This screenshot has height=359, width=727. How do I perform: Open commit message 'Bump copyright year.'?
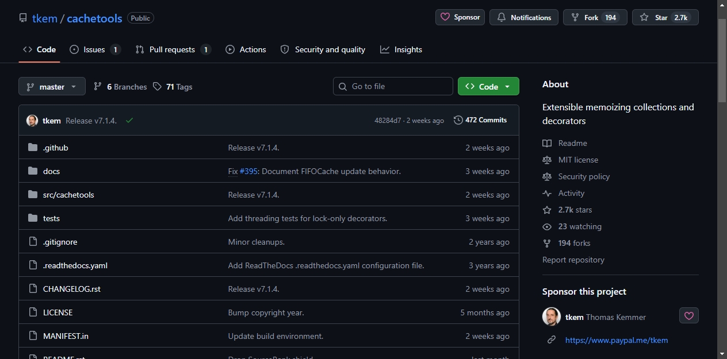coord(266,312)
